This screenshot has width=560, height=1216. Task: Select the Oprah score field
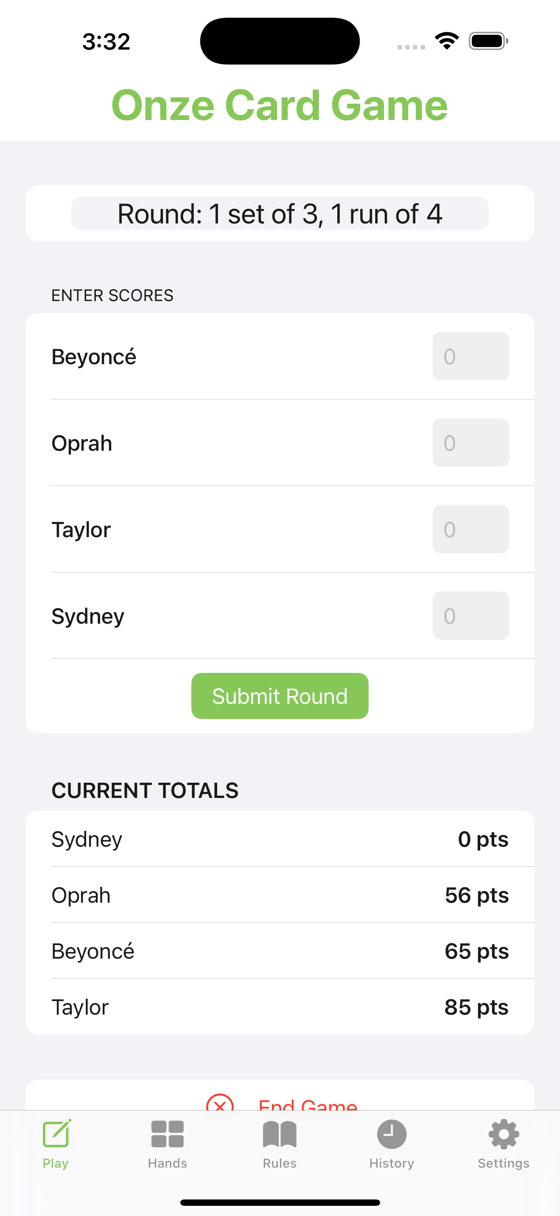tap(471, 442)
